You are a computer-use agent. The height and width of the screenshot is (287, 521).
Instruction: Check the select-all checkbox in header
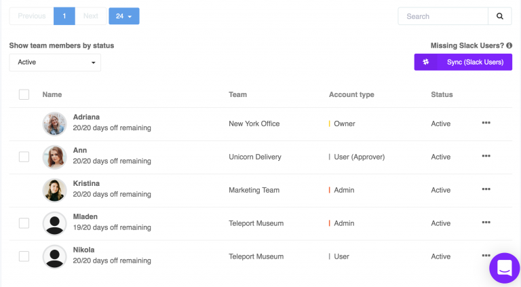(24, 94)
